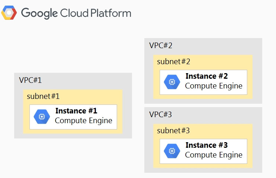Click the Compute Engine icon for Instance #2
Screen dimensions: 276x178
pos(172,82)
